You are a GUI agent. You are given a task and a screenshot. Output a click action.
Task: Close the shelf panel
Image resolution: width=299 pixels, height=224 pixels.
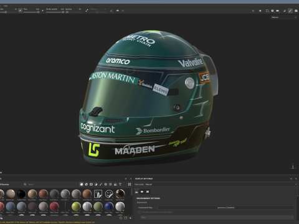point(131,179)
